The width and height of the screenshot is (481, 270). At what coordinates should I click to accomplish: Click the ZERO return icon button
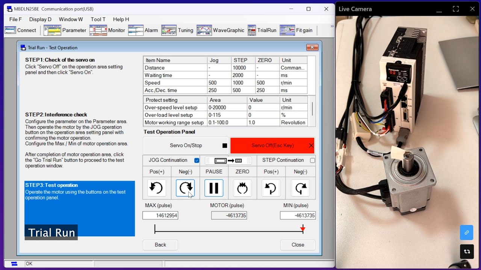coord(242,188)
